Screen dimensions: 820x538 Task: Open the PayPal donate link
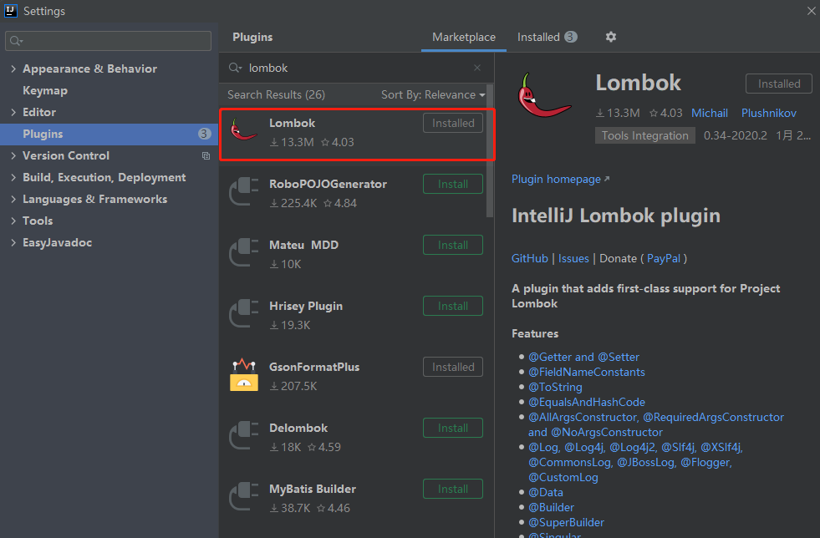tap(663, 258)
